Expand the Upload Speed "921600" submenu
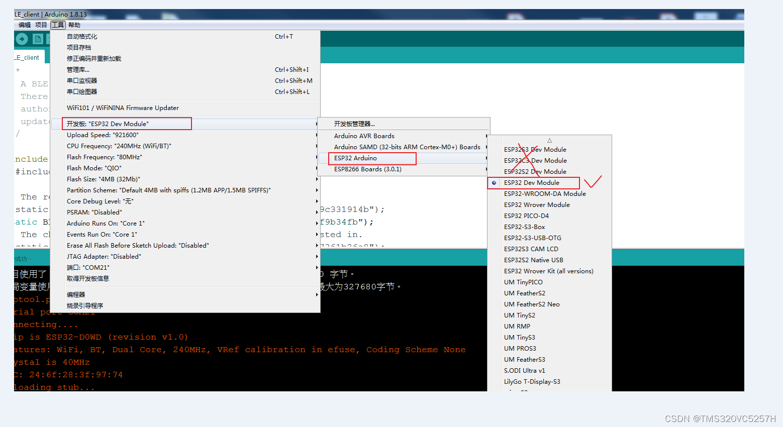The height and width of the screenshot is (427, 783). coord(185,135)
